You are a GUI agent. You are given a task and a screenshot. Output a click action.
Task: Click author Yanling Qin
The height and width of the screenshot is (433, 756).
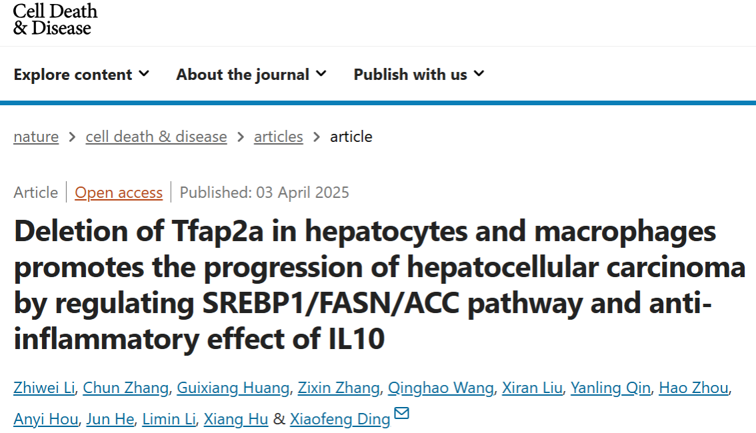(610, 388)
